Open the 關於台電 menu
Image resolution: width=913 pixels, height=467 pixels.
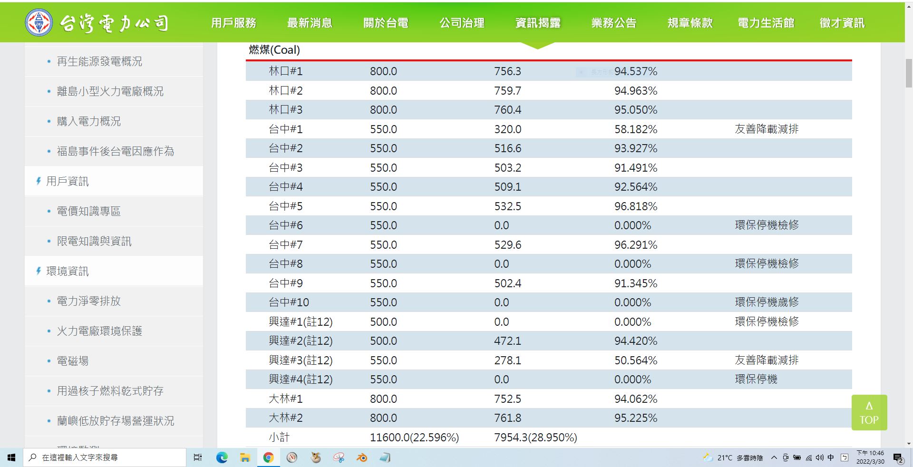pyautogui.click(x=386, y=23)
